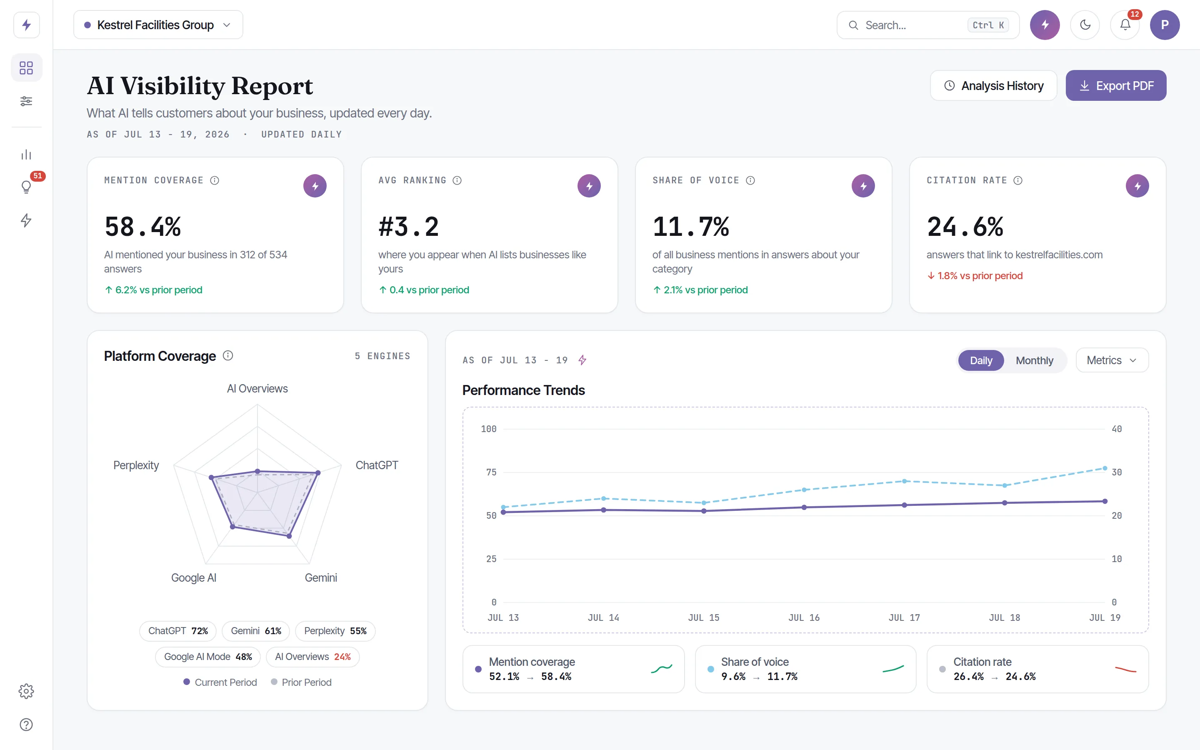Open the help question mark icon
The image size is (1200, 750).
coord(26,725)
